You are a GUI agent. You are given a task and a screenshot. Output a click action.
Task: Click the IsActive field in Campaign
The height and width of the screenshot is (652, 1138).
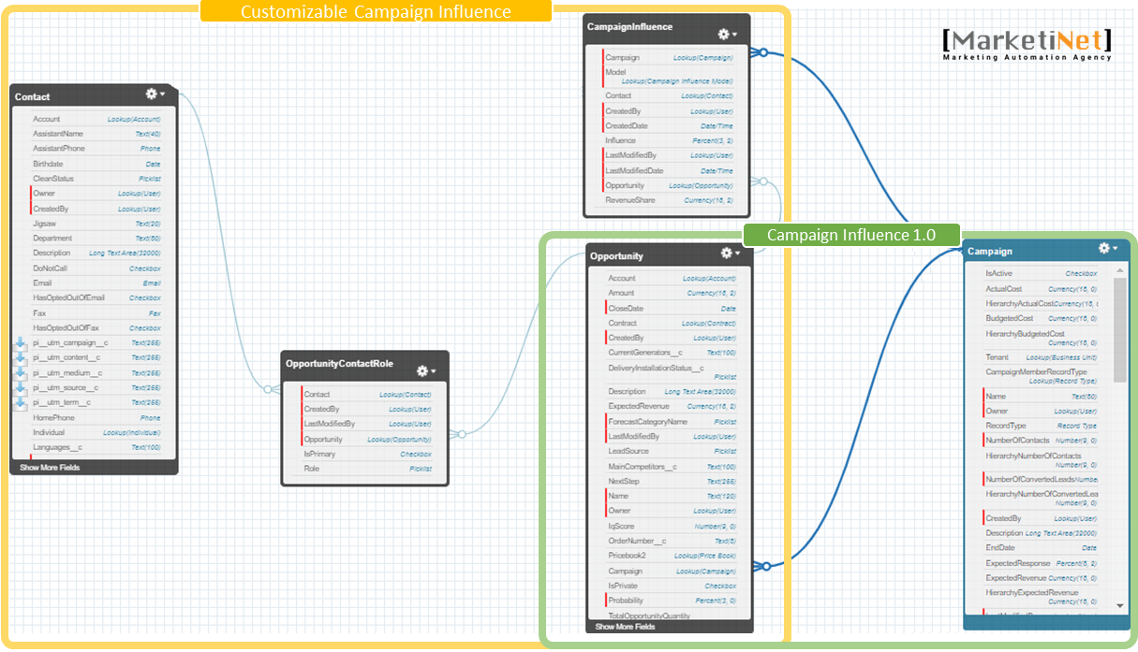[x=1042, y=274]
